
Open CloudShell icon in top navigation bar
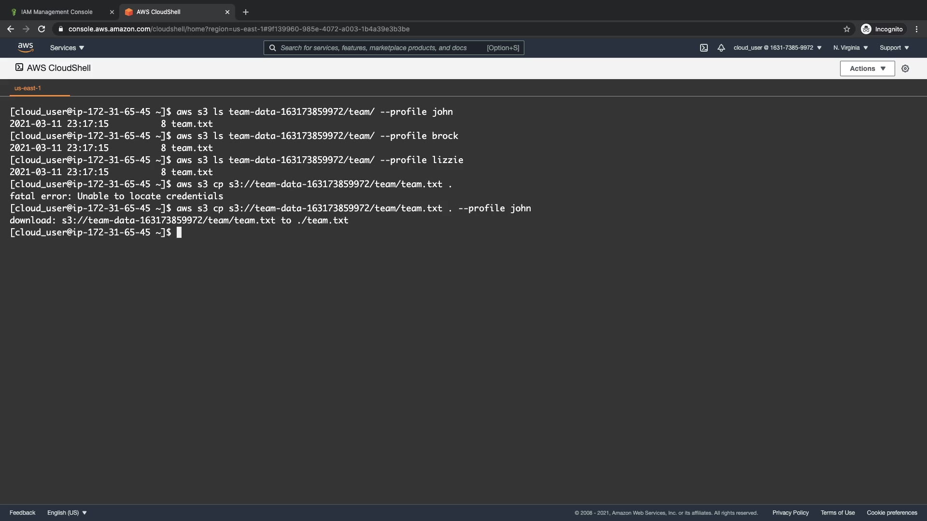point(704,48)
